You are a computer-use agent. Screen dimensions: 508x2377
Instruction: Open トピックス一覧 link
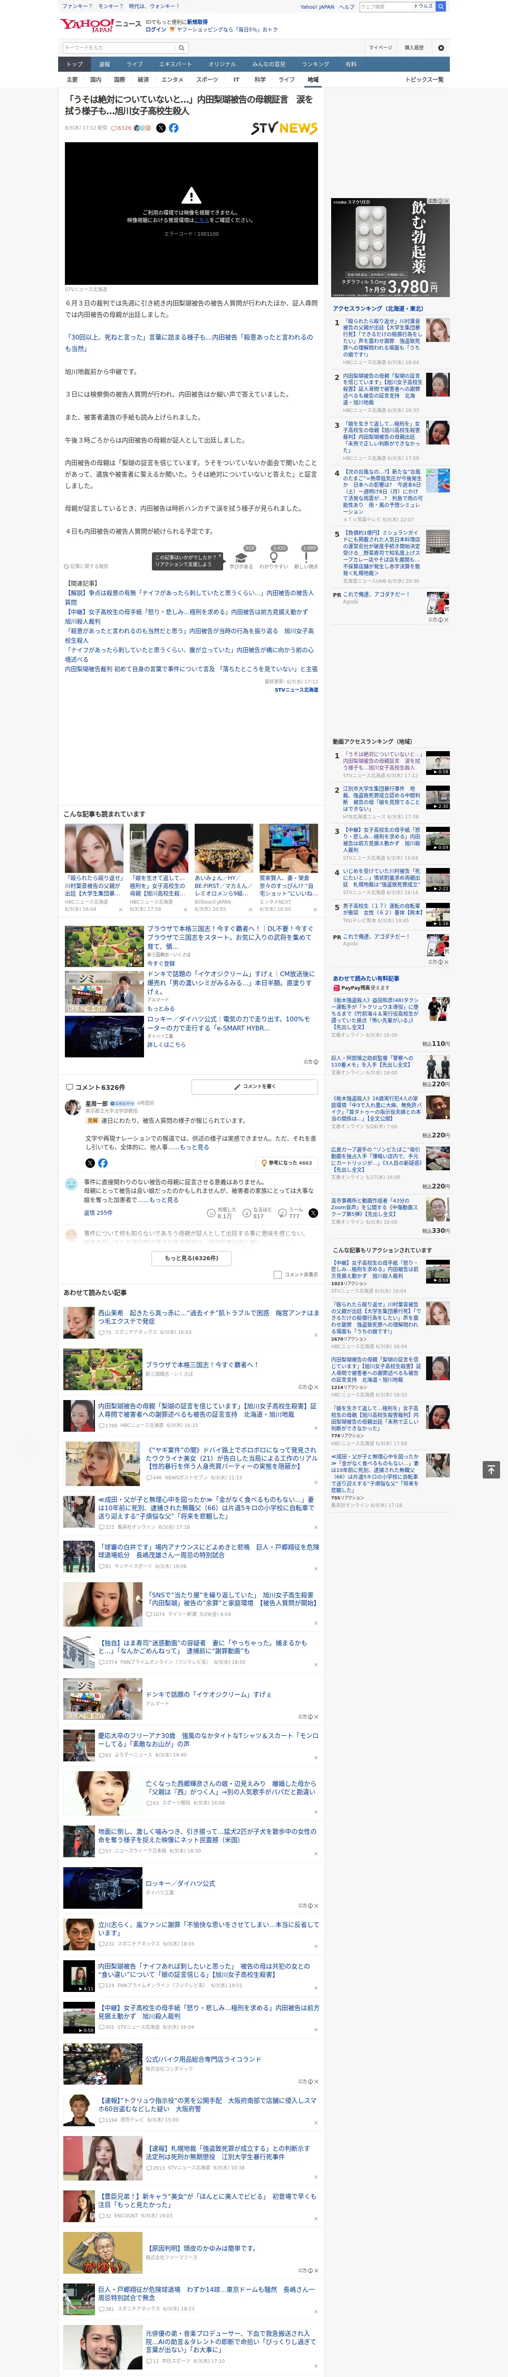pos(424,80)
